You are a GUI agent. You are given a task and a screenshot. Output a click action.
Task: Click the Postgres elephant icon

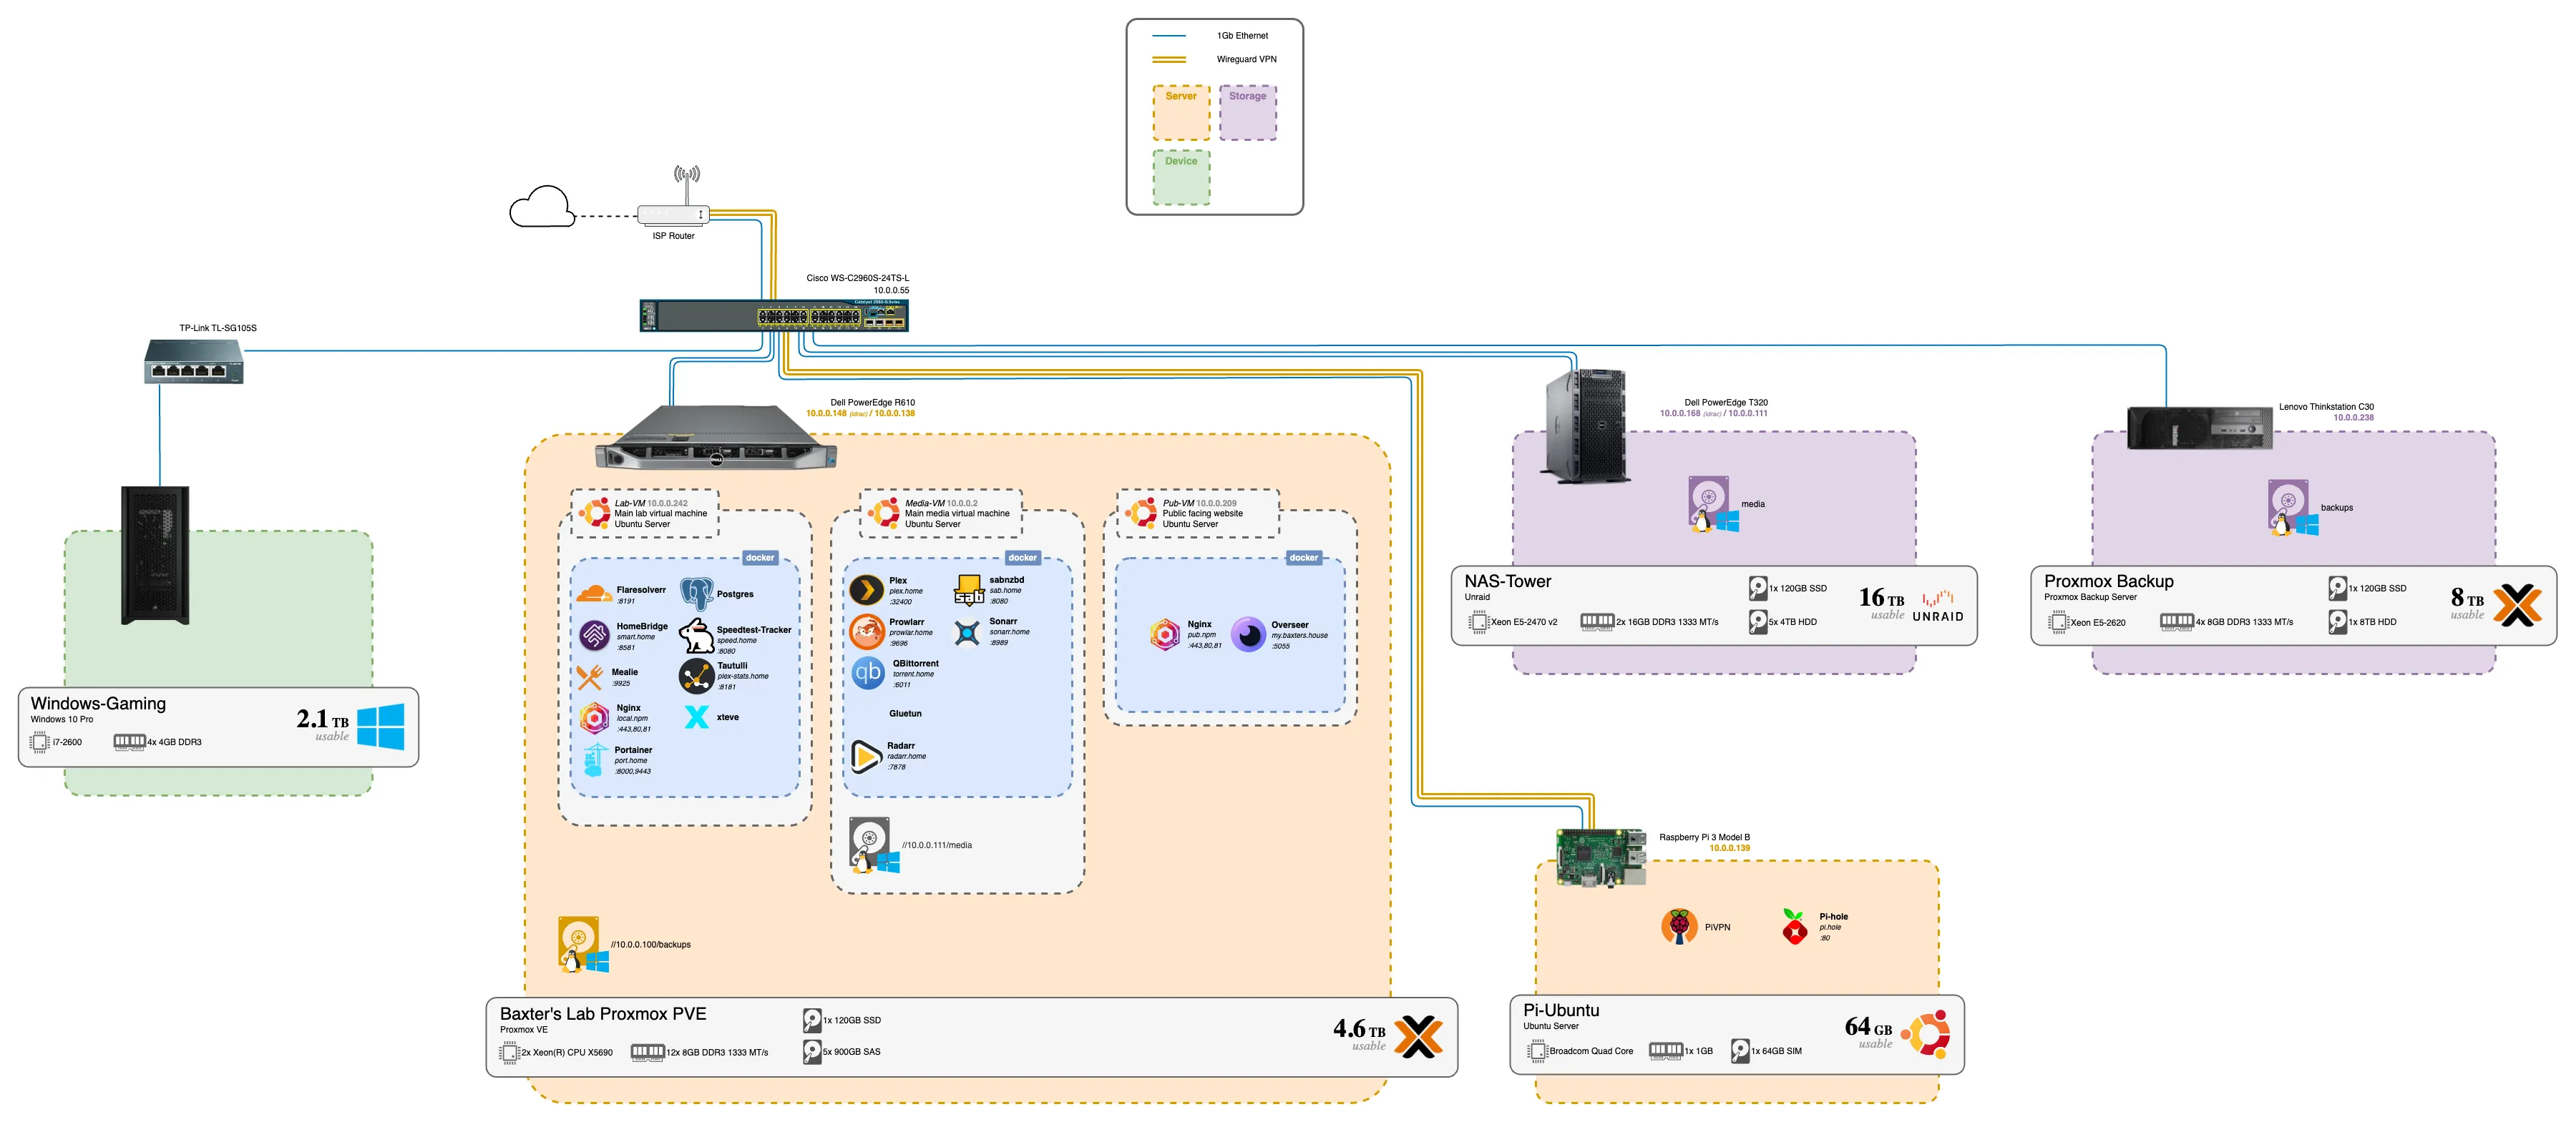coord(696,594)
